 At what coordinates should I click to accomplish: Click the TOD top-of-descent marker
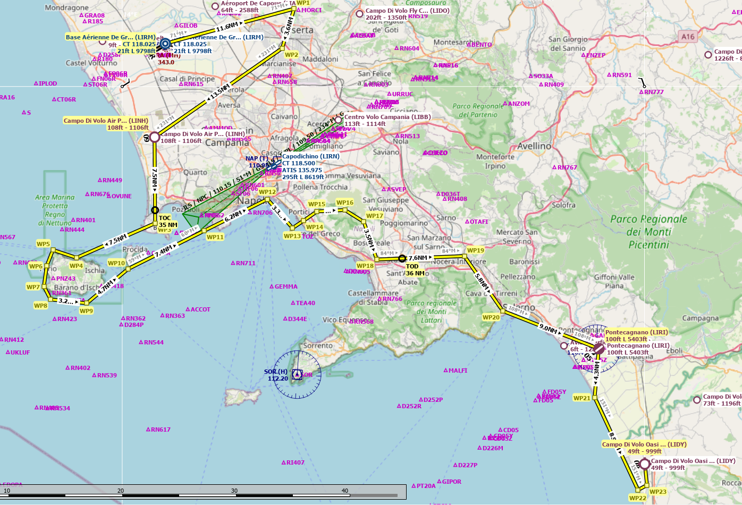point(402,259)
